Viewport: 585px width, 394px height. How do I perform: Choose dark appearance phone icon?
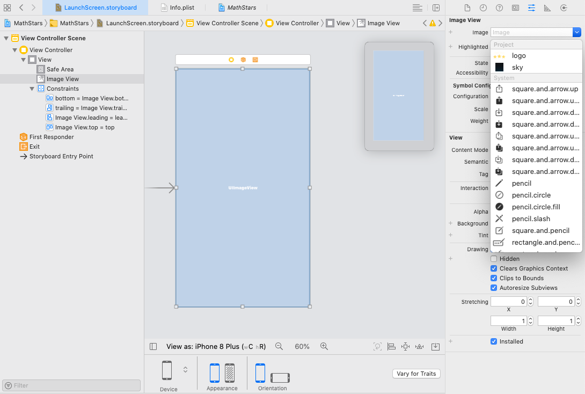tap(230, 373)
